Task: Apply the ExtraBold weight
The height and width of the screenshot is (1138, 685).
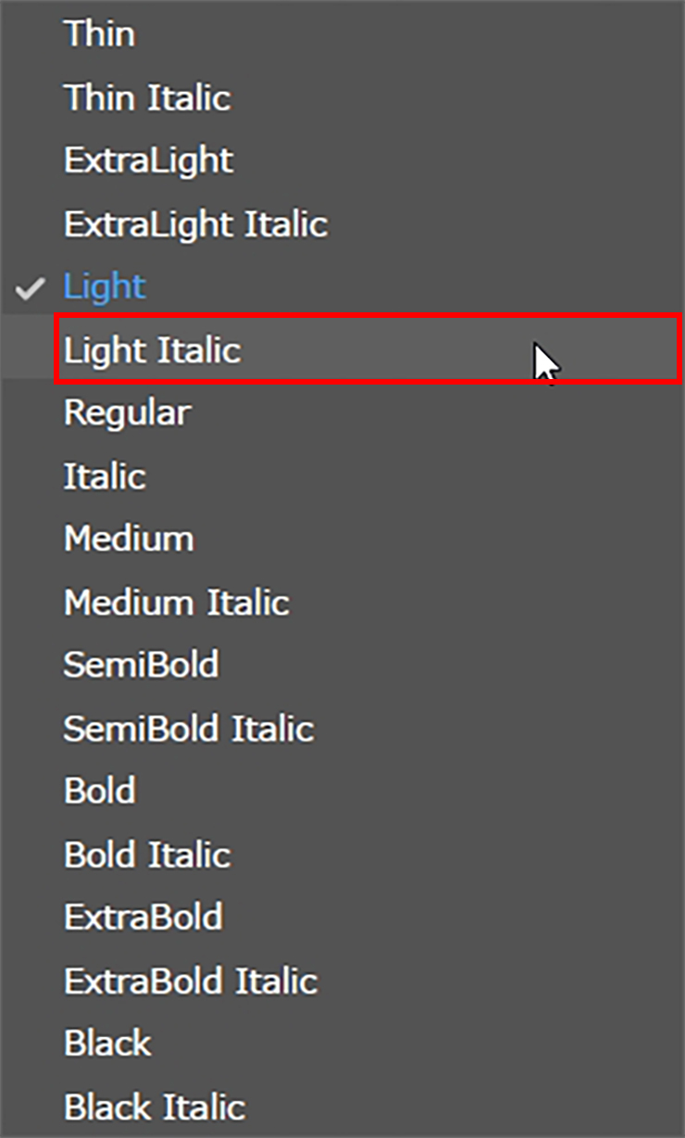Action: point(143,917)
